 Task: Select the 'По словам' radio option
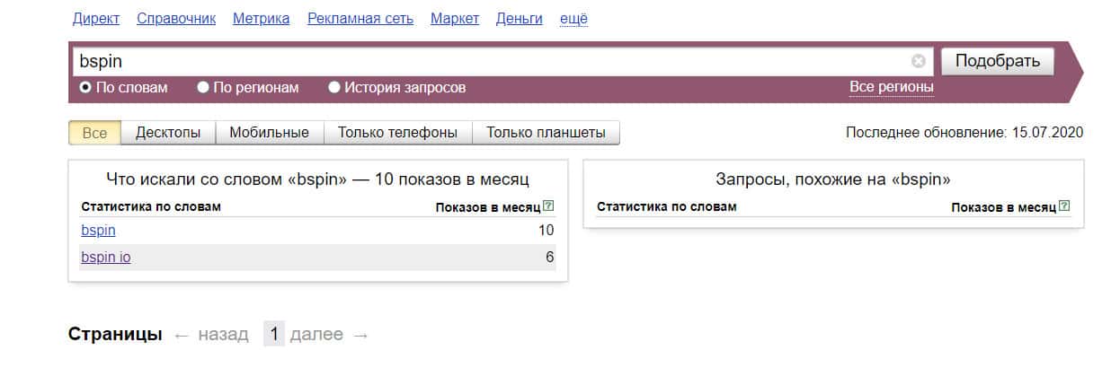point(85,88)
